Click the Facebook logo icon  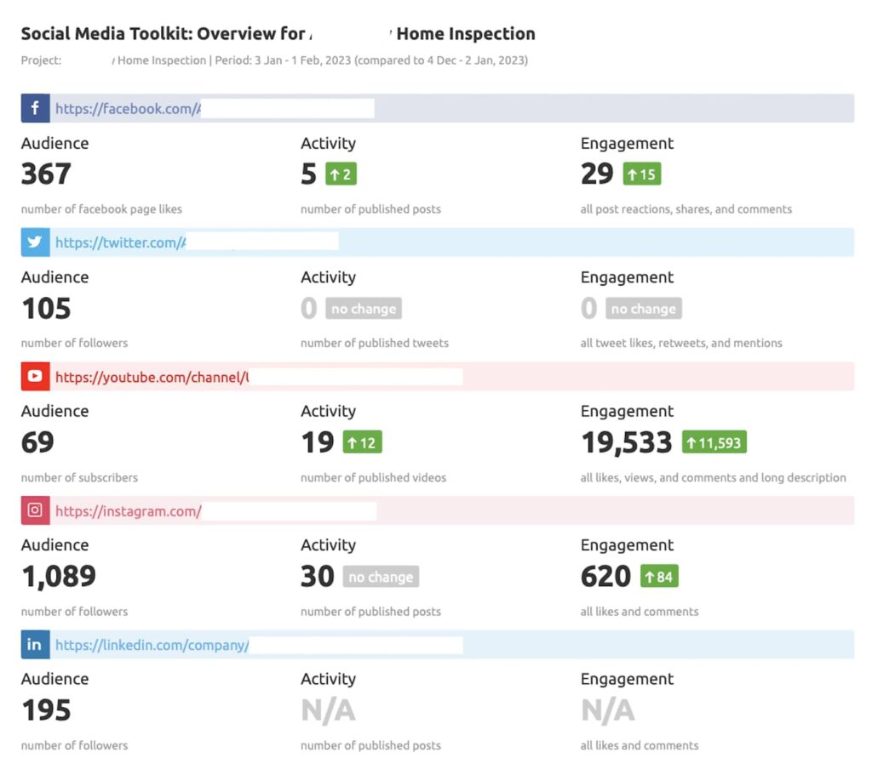pos(35,108)
